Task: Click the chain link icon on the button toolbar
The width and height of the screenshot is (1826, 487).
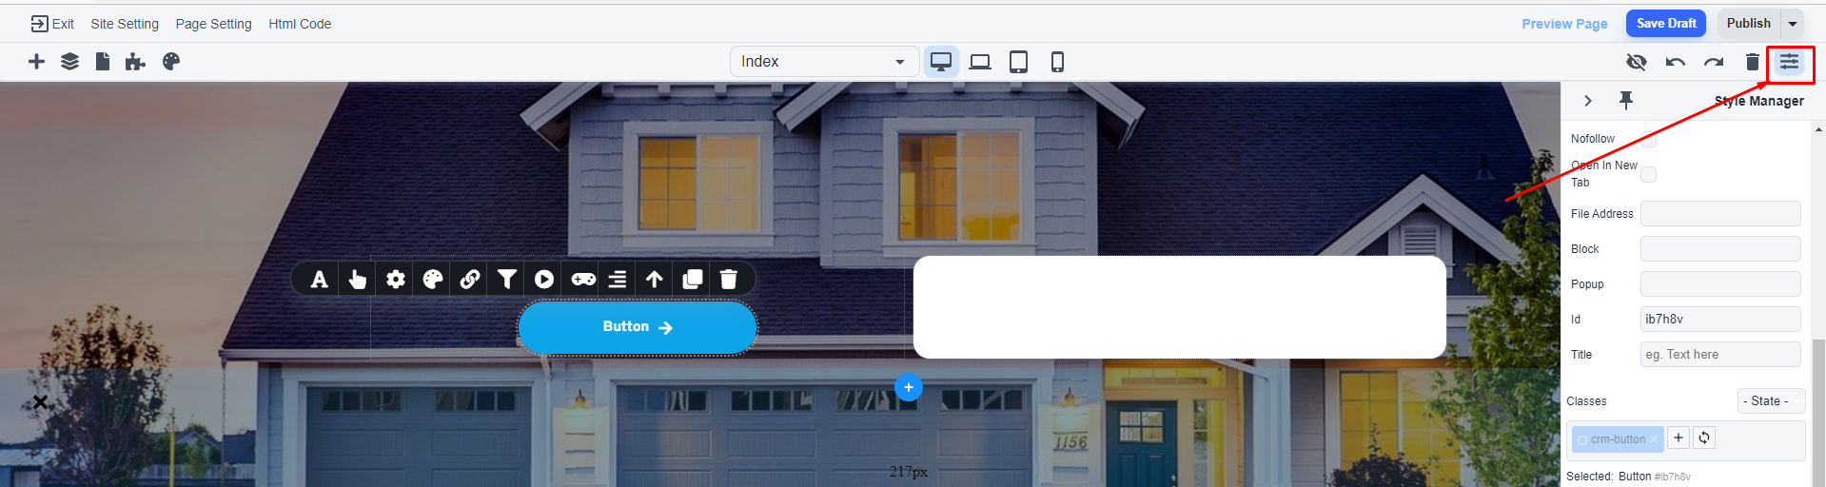Action: [469, 279]
